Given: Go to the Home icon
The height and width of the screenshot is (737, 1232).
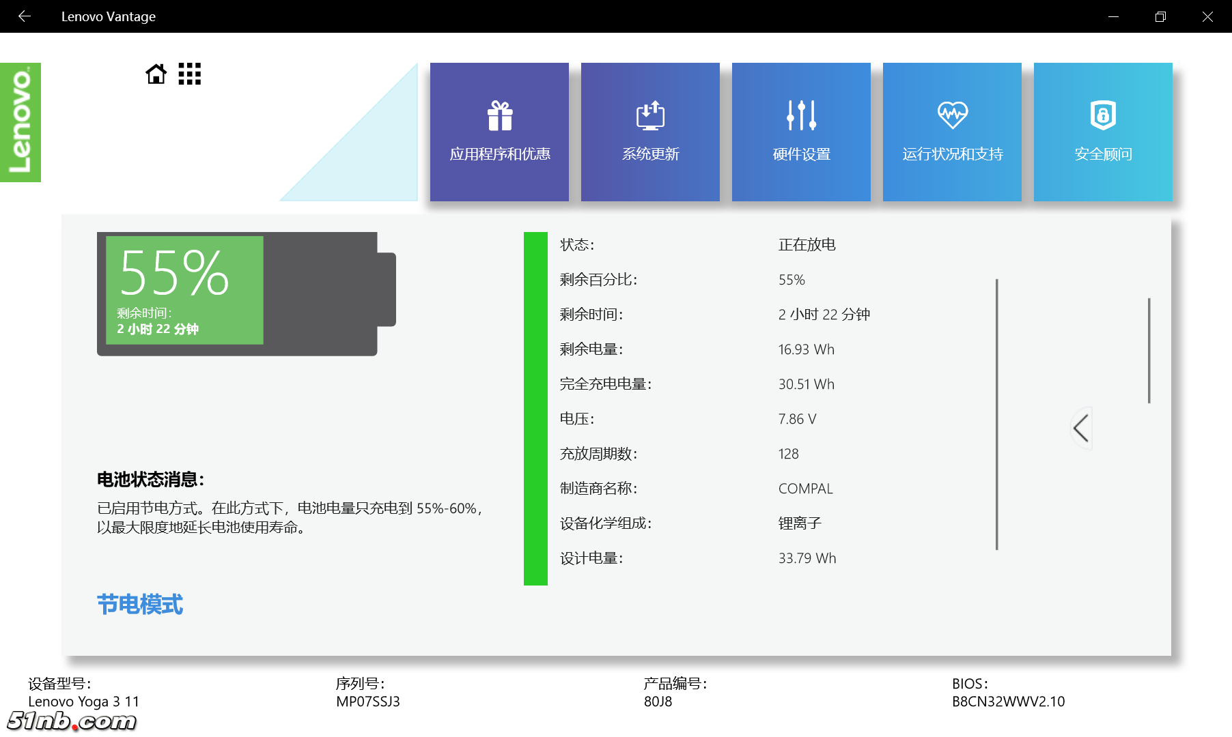Looking at the screenshot, I should (x=156, y=74).
